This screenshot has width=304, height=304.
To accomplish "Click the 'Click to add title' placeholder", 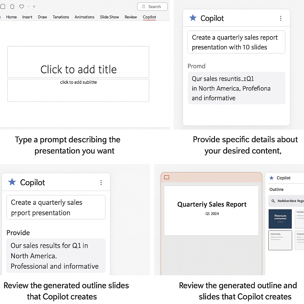I will click(78, 62).
